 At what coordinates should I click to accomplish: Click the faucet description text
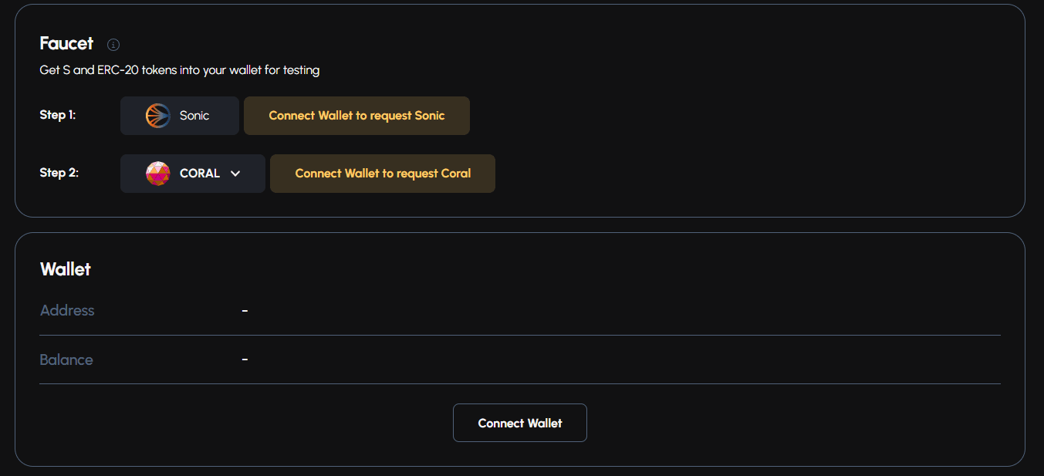click(179, 70)
